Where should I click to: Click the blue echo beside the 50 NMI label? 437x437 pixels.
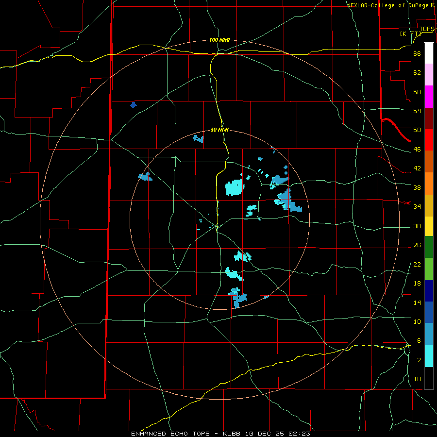click(199, 138)
